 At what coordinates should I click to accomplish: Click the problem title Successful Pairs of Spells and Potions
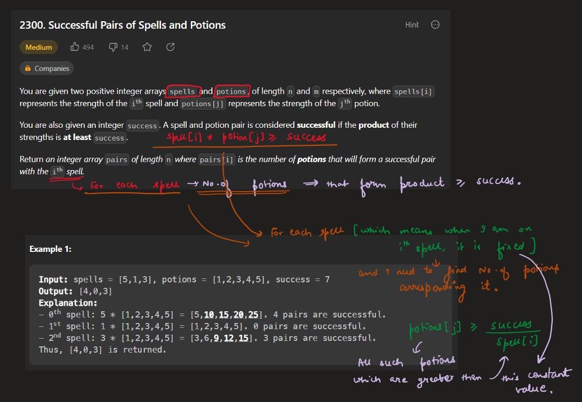(x=122, y=25)
